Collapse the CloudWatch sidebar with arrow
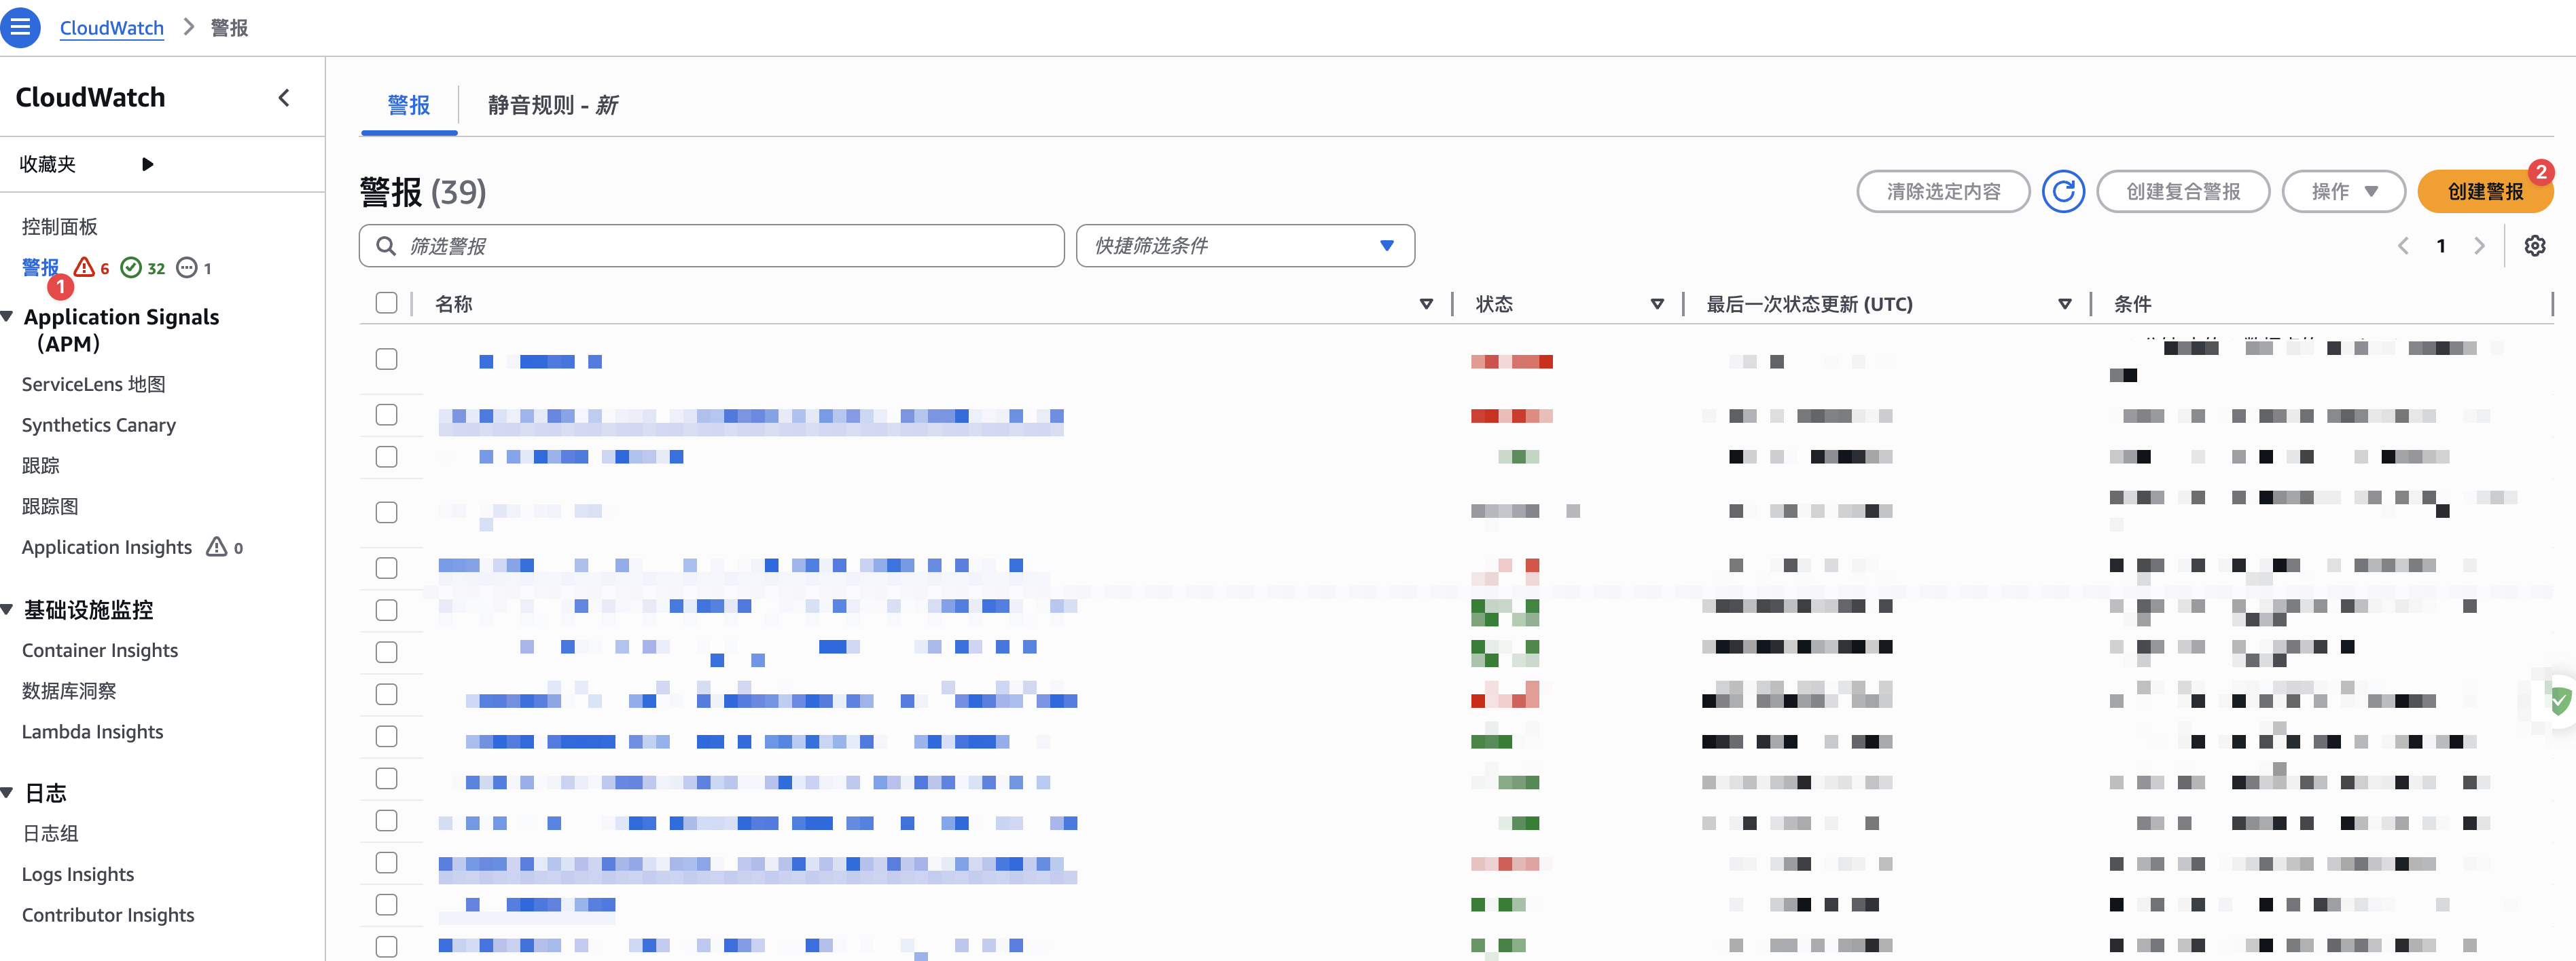Viewport: 2576px width, 961px height. point(284,98)
